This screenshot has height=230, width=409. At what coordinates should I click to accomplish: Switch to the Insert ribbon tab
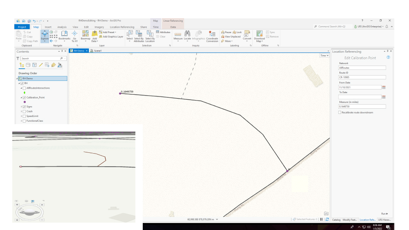48,27
